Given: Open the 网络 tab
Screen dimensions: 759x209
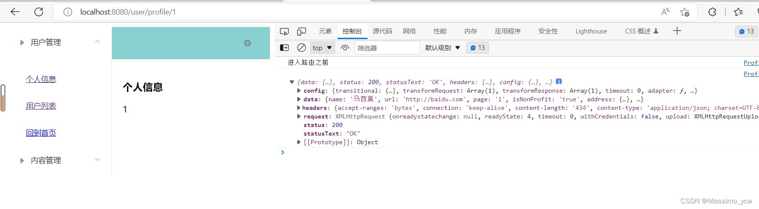Looking at the screenshot, I should coord(409,31).
